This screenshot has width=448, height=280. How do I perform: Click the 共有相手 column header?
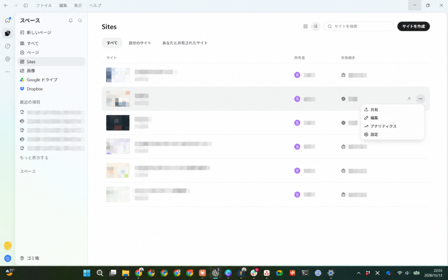tap(348, 58)
